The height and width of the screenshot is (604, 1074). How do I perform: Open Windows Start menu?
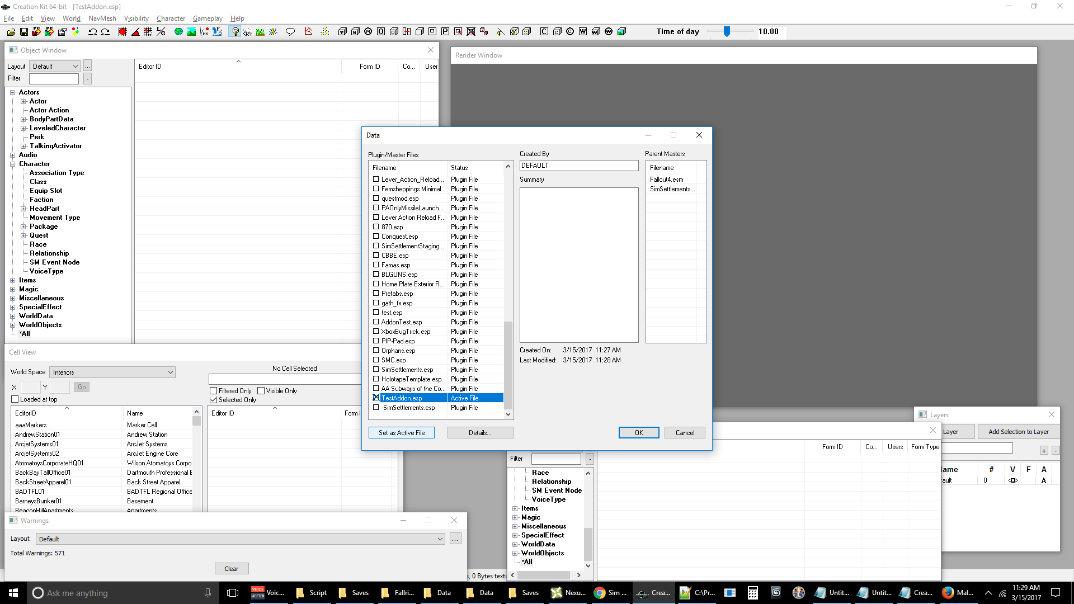pos(13,593)
